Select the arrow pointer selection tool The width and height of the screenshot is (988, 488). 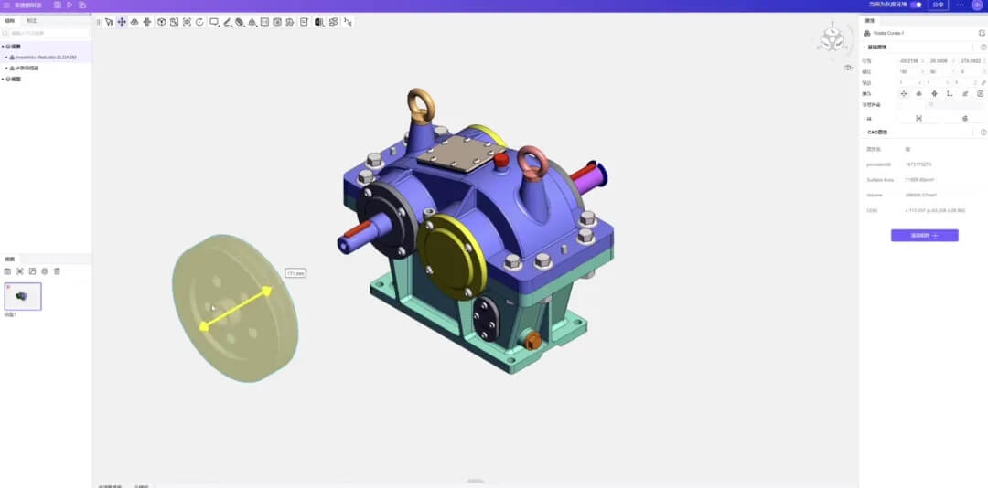(109, 21)
